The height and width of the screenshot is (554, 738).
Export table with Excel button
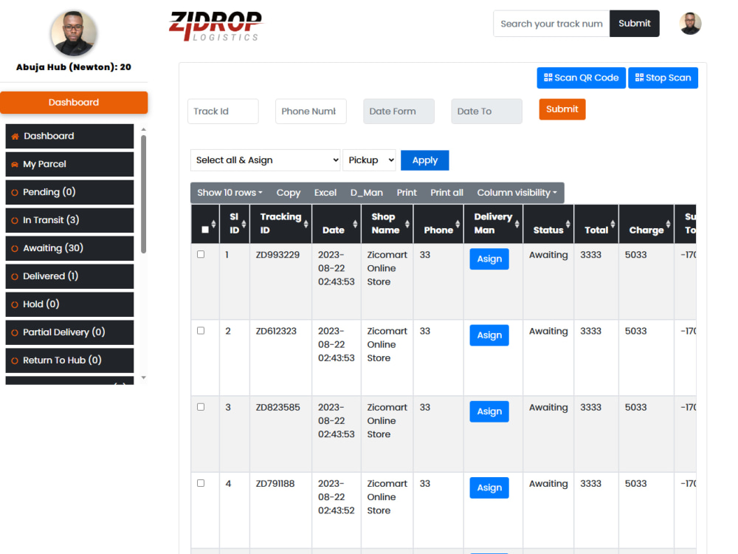point(325,193)
